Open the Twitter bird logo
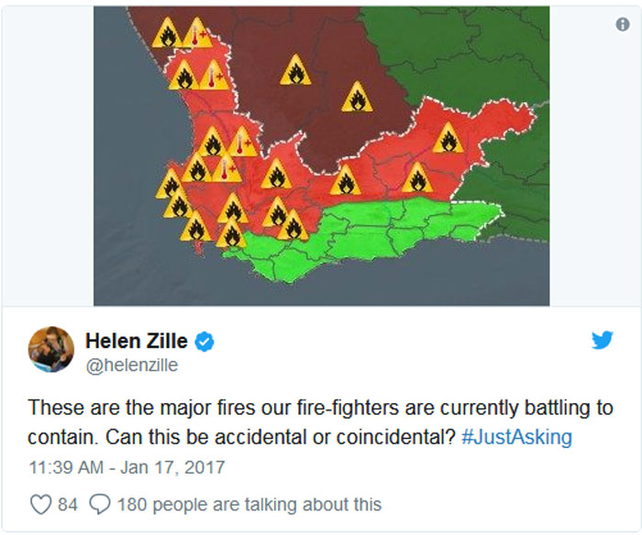Image resolution: width=642 pixels, height=535 pixels. [x=602, y=340]
